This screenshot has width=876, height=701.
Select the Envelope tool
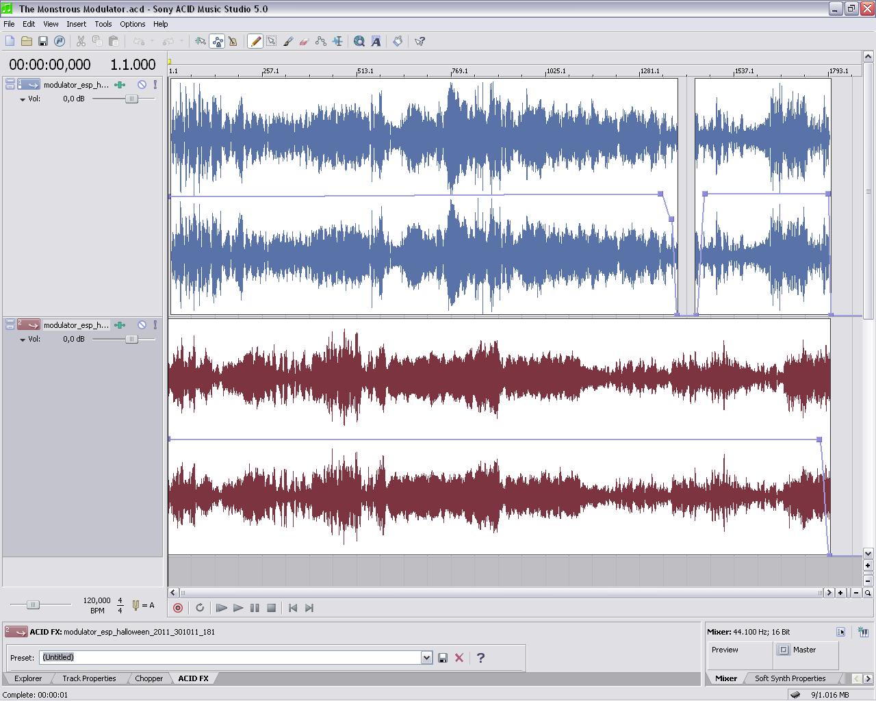coord(320,41)
